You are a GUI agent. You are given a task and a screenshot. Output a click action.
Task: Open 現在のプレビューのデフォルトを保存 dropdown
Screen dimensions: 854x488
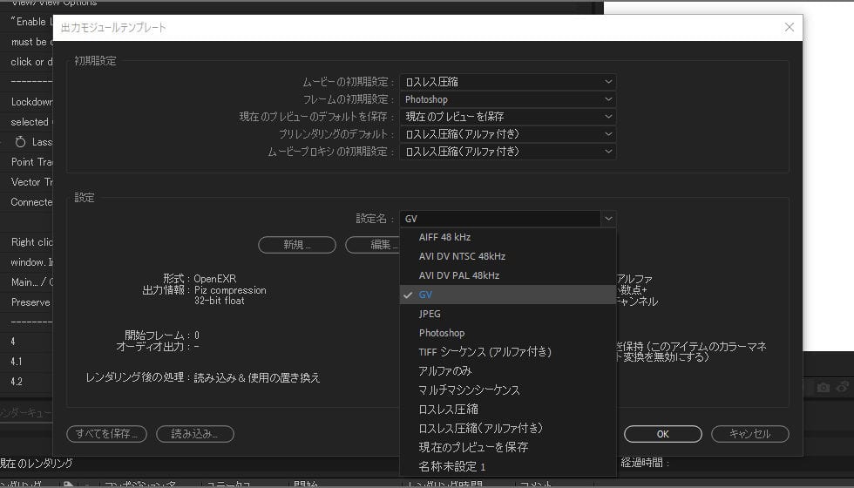pos(507,117)
